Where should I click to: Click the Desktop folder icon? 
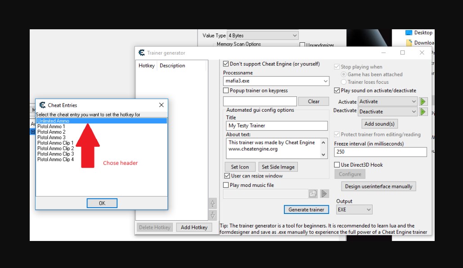[x=409, y=33]
